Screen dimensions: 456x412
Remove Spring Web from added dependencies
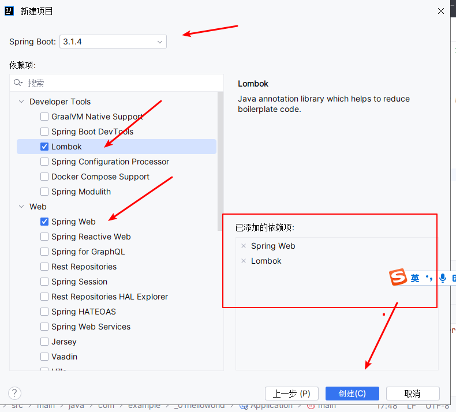point(244,246)
